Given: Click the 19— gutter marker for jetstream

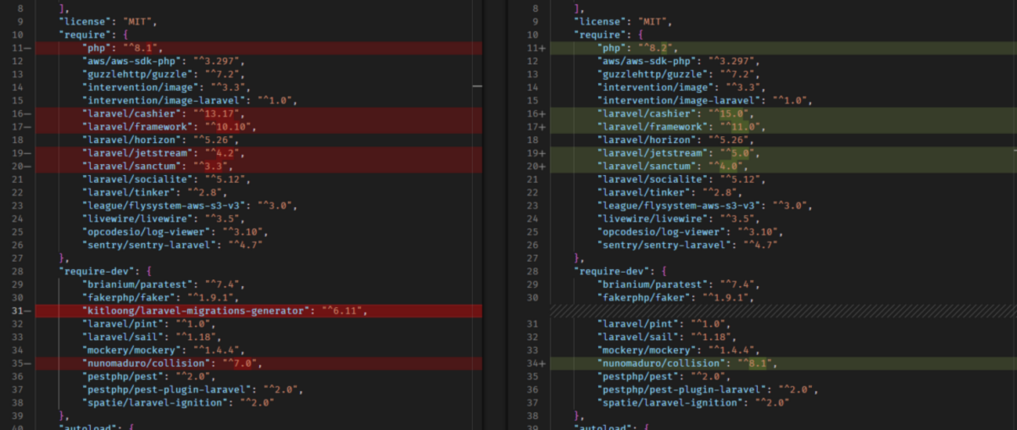Looking at the screenshot, I should click(20, 153).
